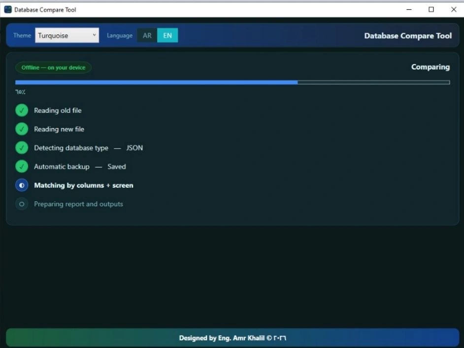The width and height of the screenshot is (464, 348).
Task: Click the Detecting database type step text
Action: coord(71,148)
